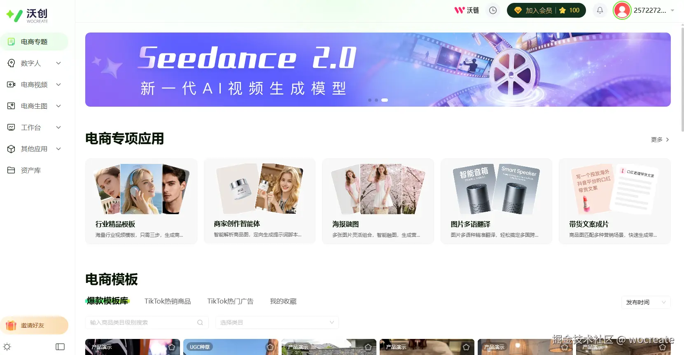684x355 pixels.
Task: Favorite the first 产品演示 template star
Action: (x=172, y=347)
